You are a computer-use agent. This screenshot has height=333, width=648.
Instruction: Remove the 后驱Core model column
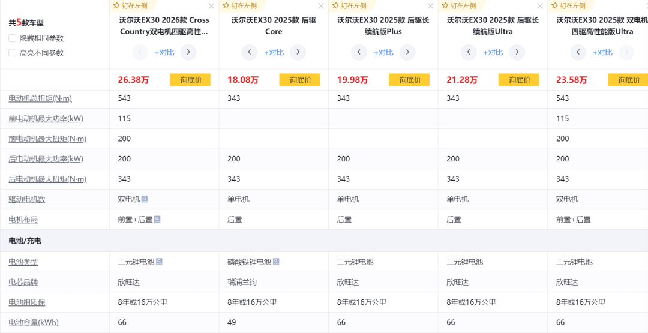click(x=320, y=6)
